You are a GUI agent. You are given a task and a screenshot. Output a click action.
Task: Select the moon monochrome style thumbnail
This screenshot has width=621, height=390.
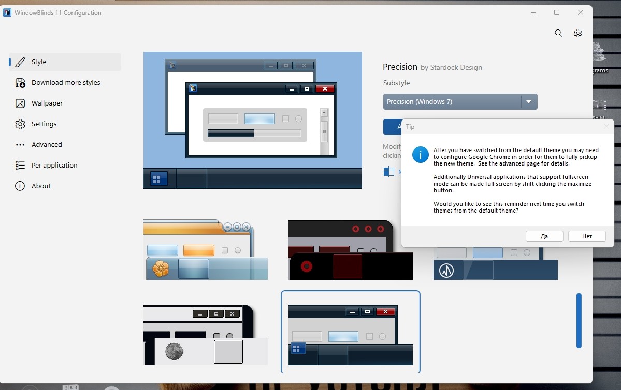206,335
